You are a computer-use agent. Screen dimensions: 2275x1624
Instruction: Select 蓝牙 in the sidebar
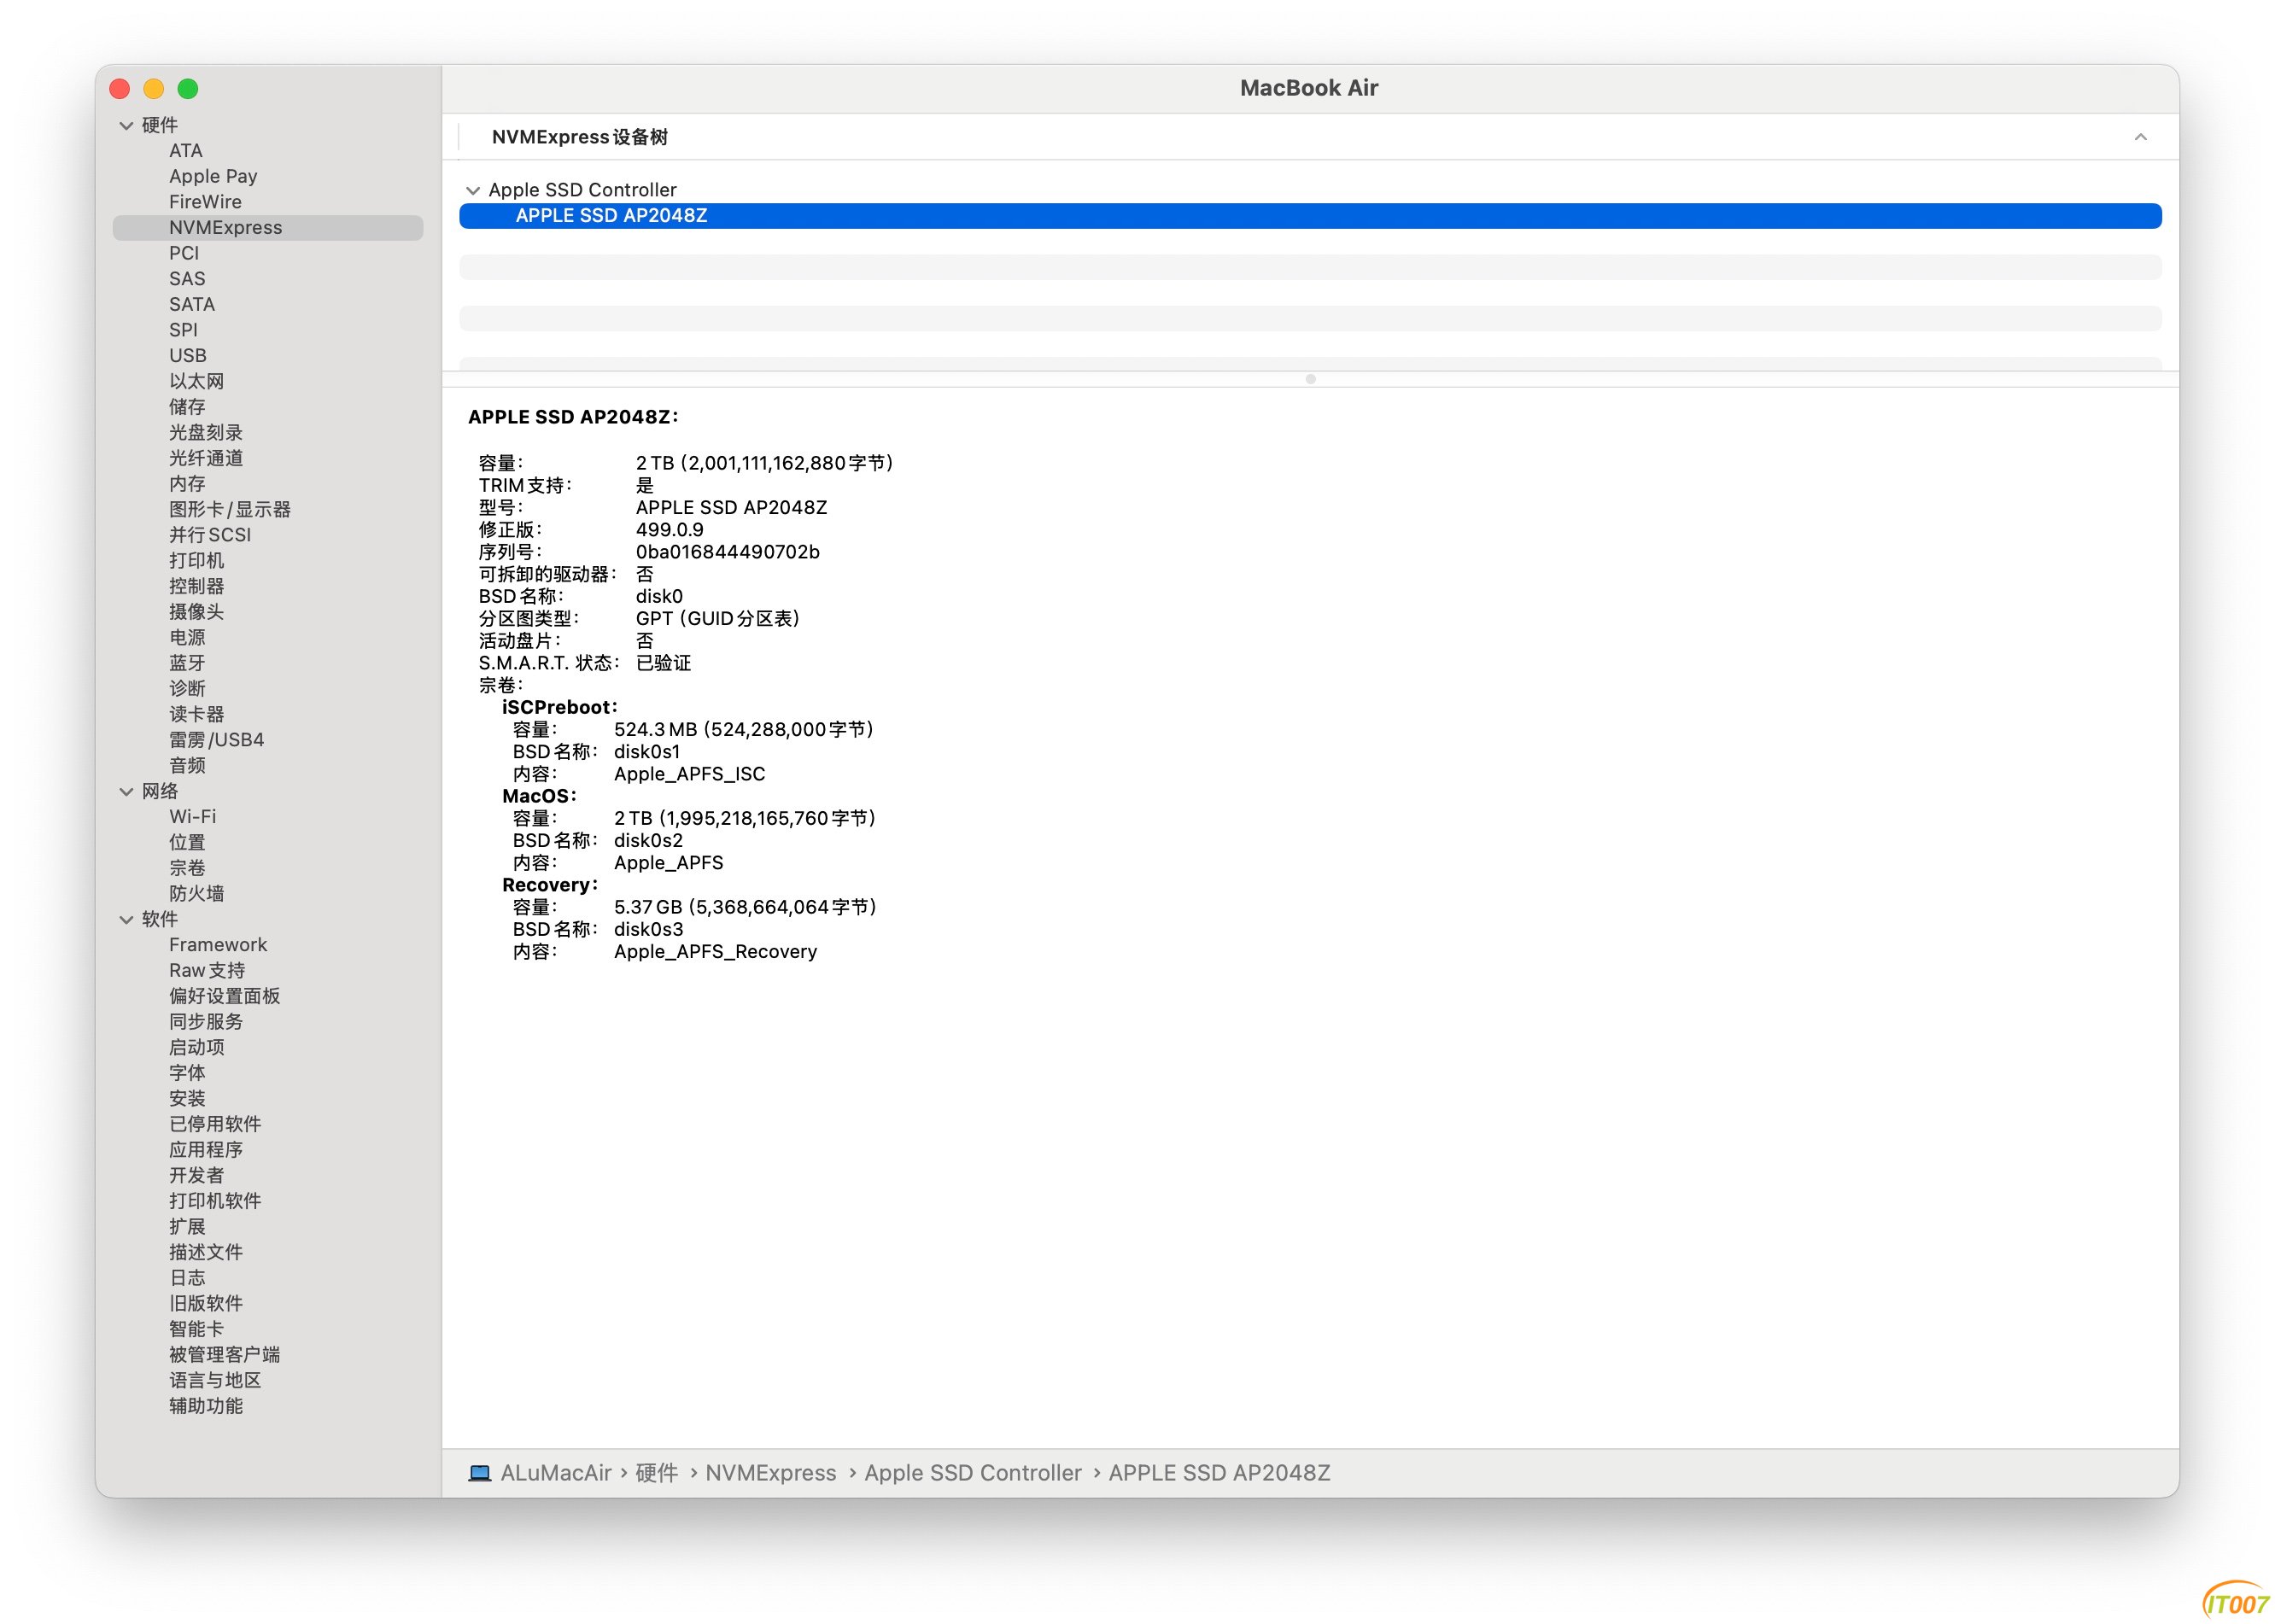tap(187, 663)
